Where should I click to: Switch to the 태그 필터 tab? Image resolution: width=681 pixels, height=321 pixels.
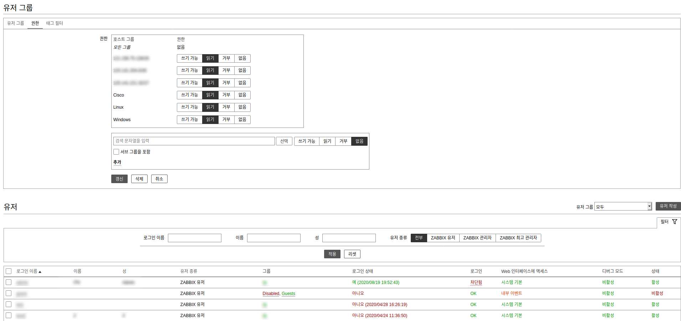[x=55, y=23]
